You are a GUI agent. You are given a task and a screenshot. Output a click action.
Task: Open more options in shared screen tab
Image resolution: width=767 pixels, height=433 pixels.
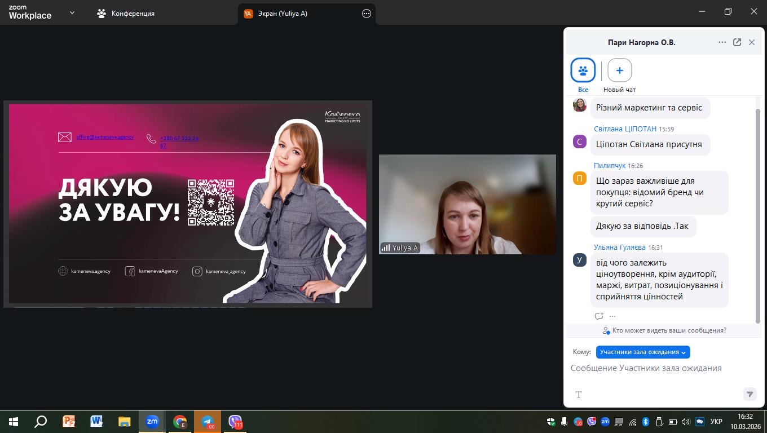click(367, 14)
